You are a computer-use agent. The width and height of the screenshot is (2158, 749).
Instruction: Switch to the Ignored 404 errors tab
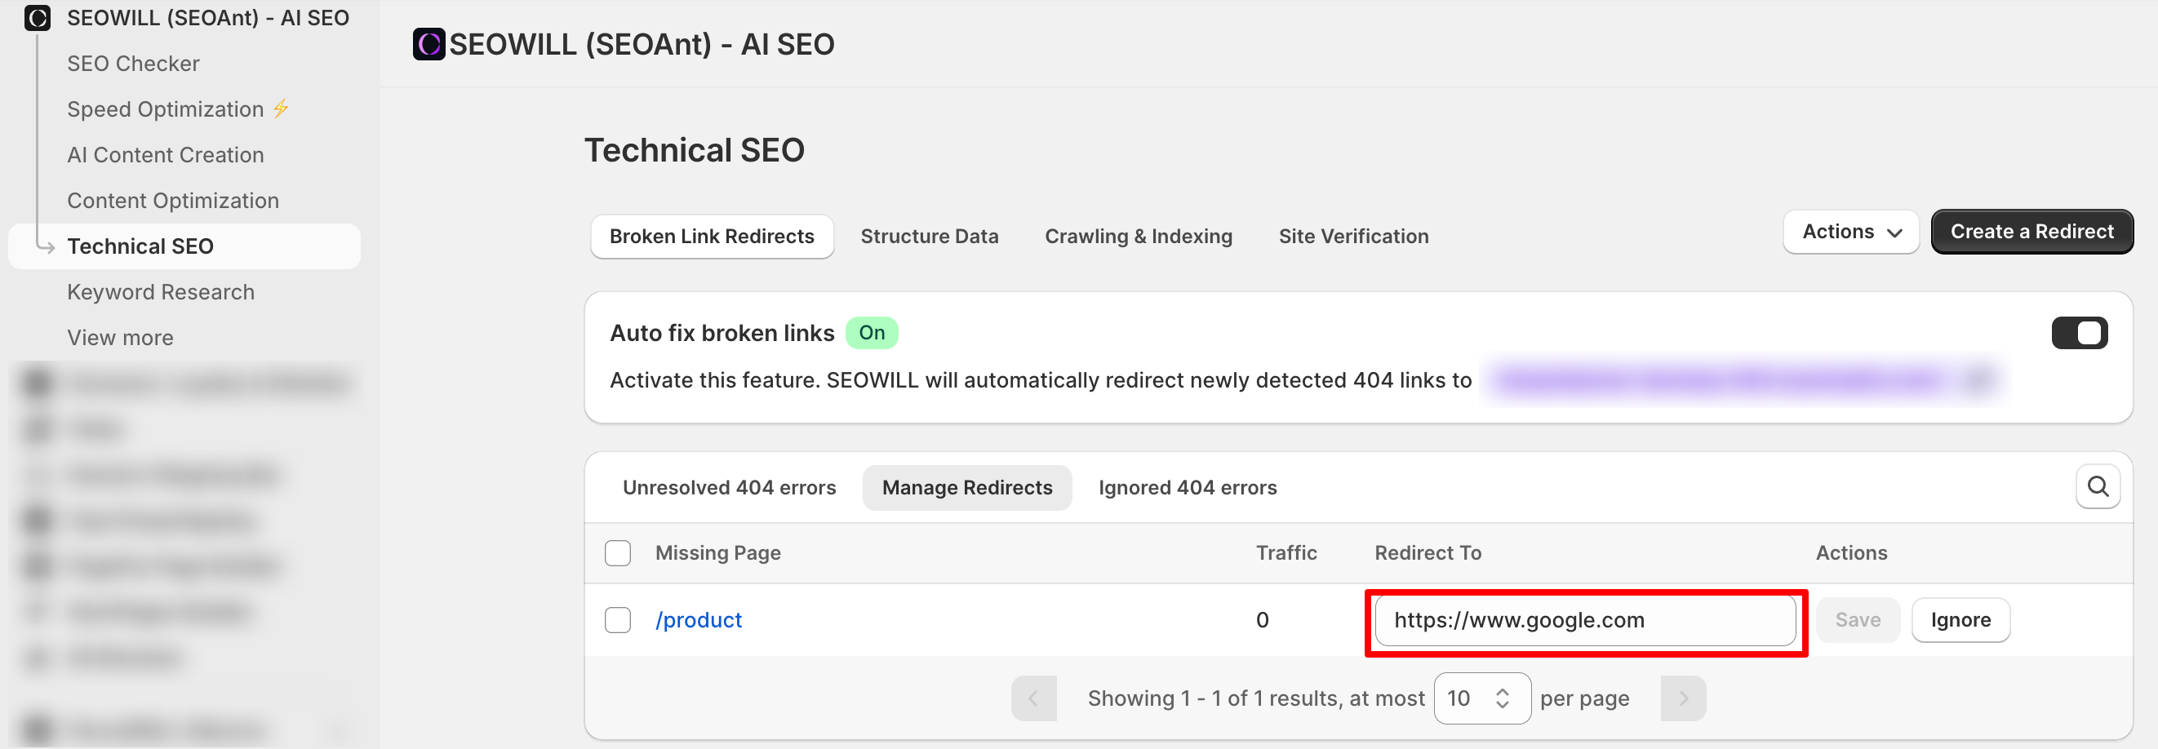point(1187,488)
